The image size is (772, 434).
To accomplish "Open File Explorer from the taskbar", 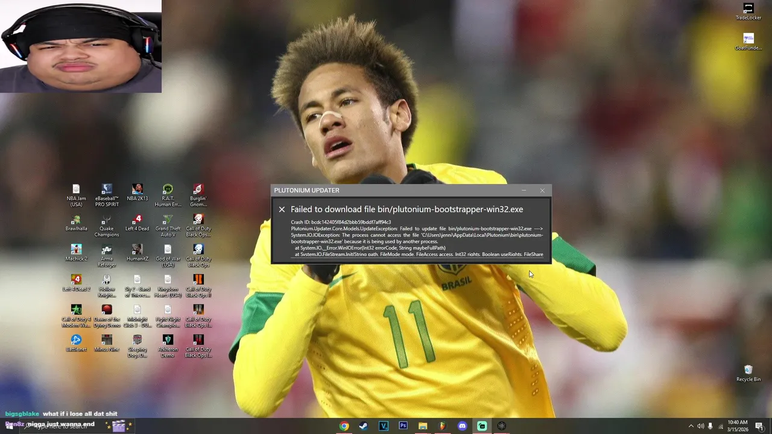I will [x=423, y=426].
